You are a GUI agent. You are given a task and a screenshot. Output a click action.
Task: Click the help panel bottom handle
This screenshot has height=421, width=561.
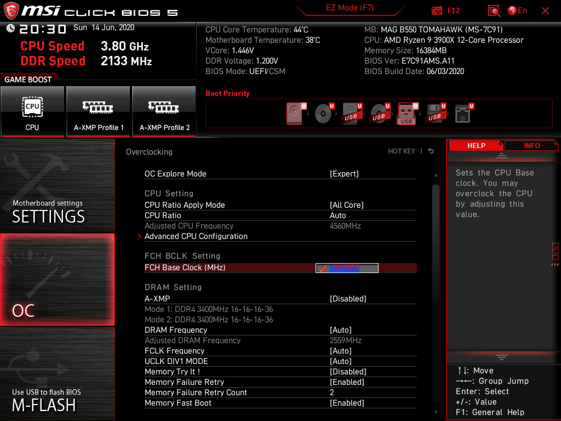[x=502, y=357]
